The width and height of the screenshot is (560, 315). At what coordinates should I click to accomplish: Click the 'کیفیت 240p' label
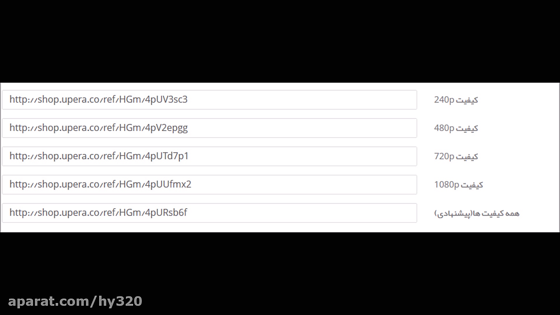point(456,100)
